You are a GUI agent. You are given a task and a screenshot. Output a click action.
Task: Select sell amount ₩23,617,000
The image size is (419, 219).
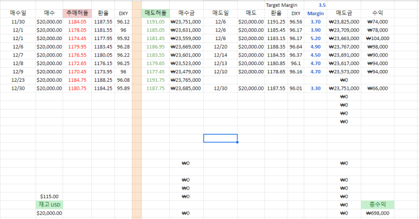click(344, 63)
